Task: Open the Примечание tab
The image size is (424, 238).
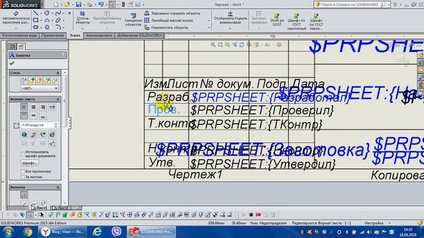Action: tap(53, 36)
